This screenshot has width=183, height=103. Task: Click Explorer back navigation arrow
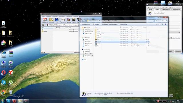click(x=81, y=21)
